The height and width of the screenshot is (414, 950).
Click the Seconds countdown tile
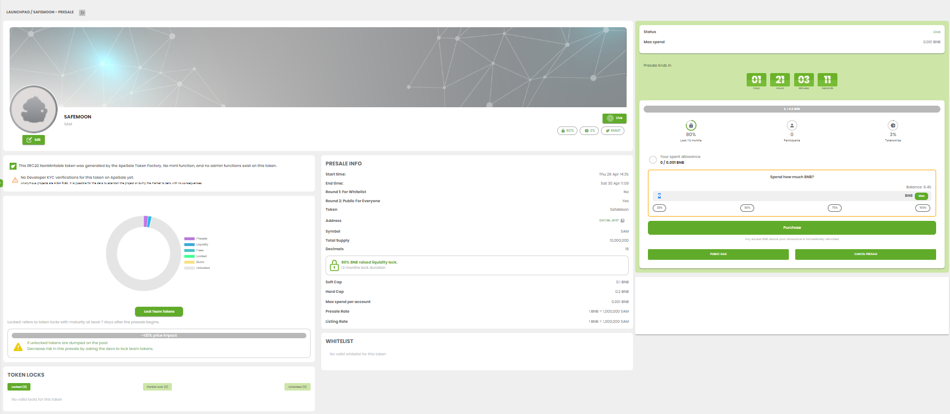827,80
